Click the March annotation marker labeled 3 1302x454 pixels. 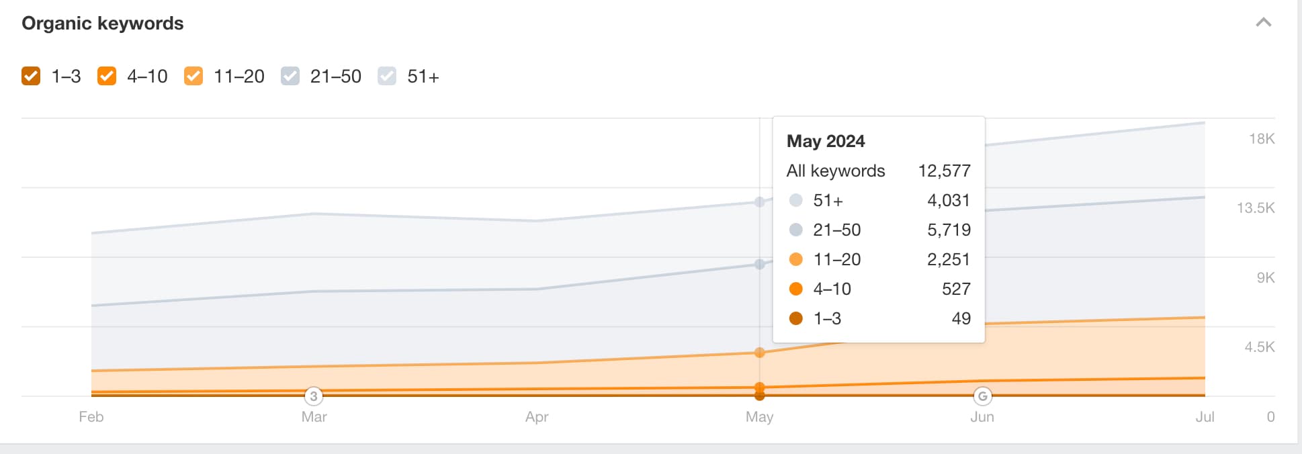(x=314, y=396)
